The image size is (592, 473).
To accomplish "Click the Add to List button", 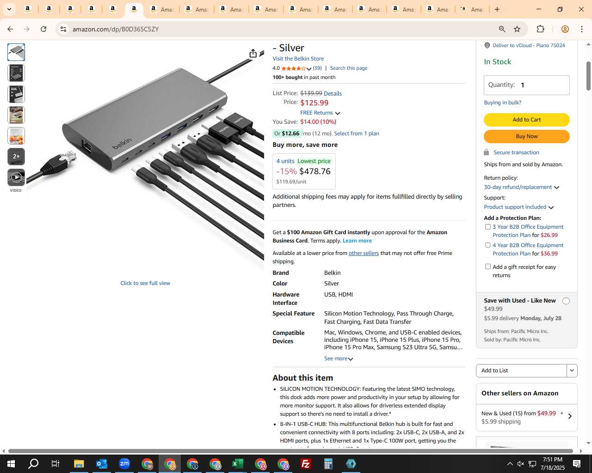I will click(x=521, y=370).
